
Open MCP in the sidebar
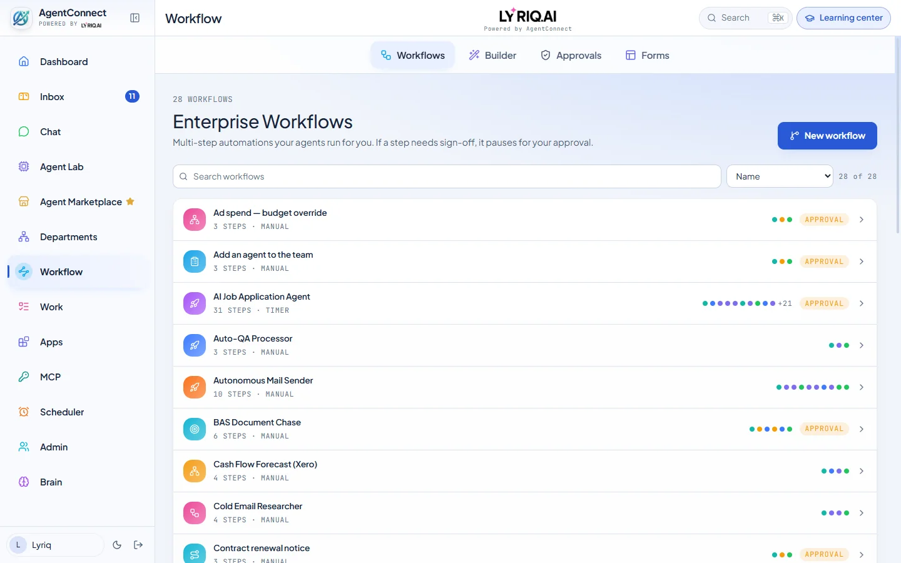coord(78,377)
